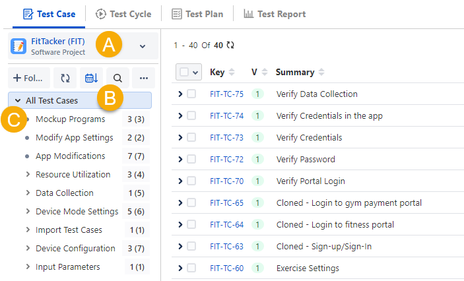Select the Modify App Settings folder
Screen dimensions: 464x281
pos(75,138)
